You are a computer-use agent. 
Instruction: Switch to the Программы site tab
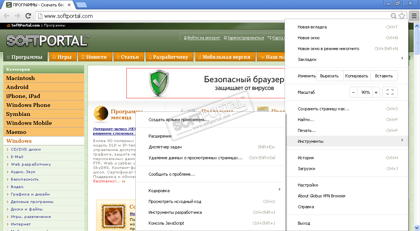(x=25, y=57)
